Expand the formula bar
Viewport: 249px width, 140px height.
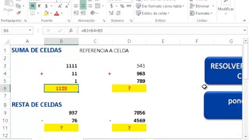[x=245, y=30]
